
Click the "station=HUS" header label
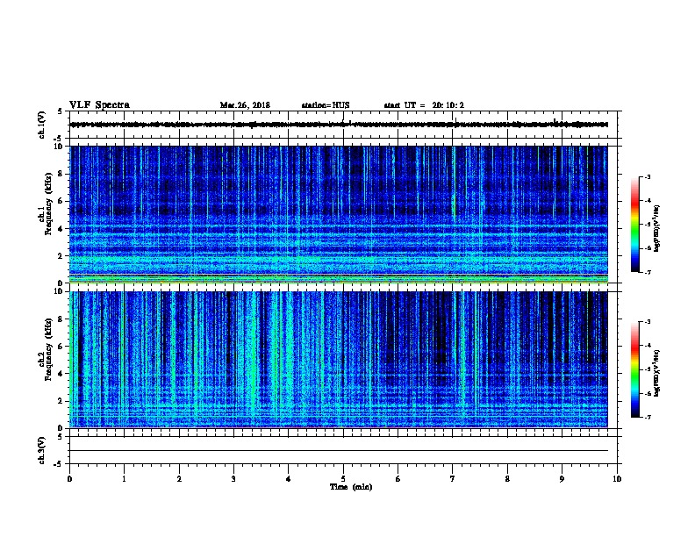(326, 105)
